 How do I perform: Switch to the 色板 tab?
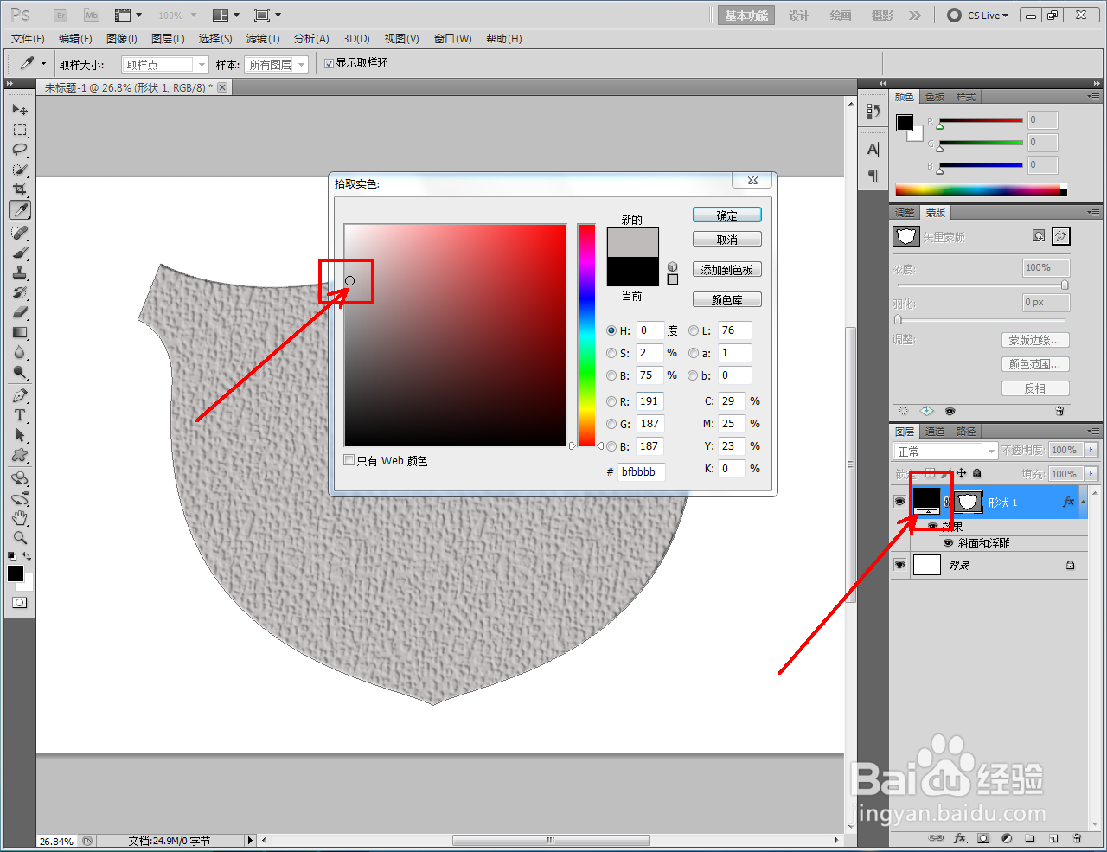click(935, 97)
